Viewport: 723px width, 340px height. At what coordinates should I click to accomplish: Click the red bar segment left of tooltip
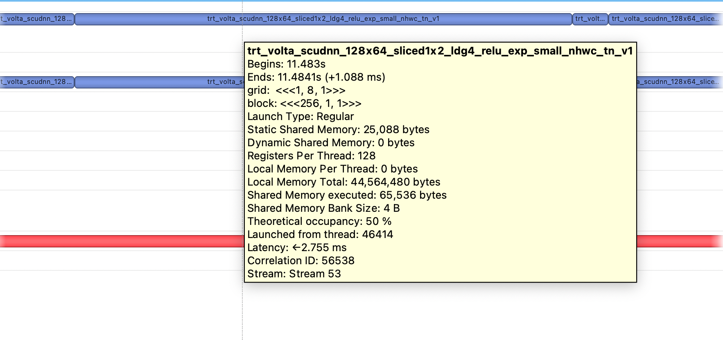[x=122, y=241]
